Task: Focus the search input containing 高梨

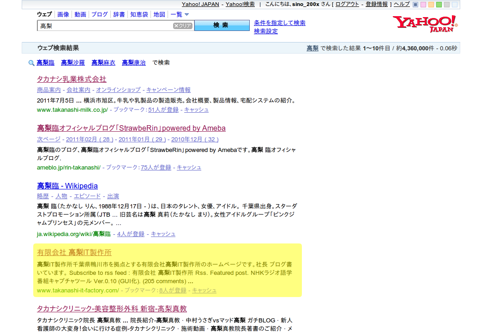Action: [105, 26]
